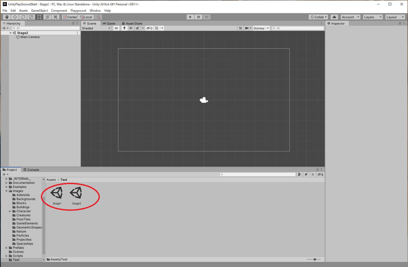Image resolution: width=408 pixels, height=267 pixels.
Task: Open Account dropdown
Action: 350,17
